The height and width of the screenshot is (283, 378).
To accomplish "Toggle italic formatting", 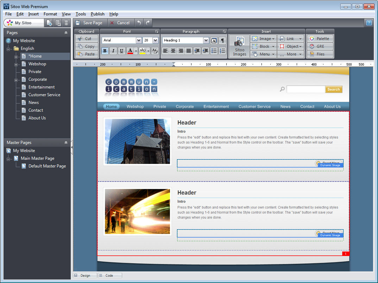I will click(113, 51).
